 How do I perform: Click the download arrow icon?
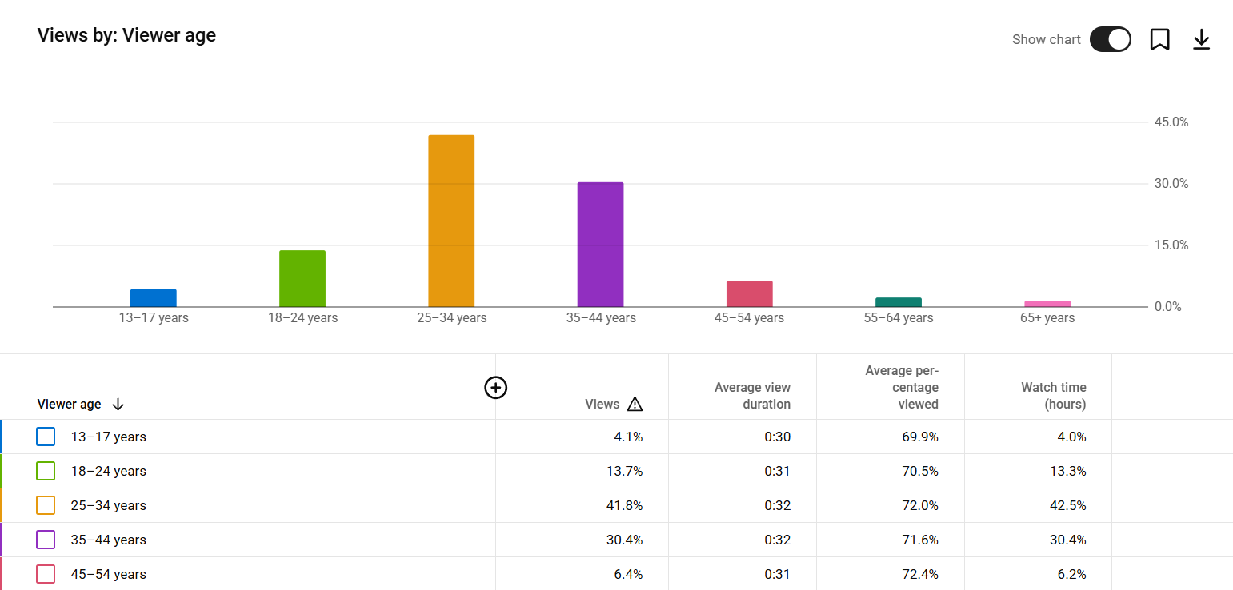1201,39
